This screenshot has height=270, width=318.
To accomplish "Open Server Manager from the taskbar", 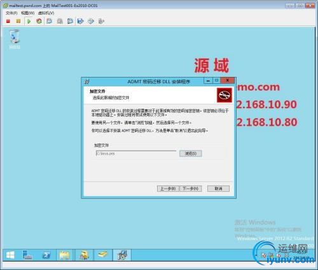I will click(x=27, y=255).
